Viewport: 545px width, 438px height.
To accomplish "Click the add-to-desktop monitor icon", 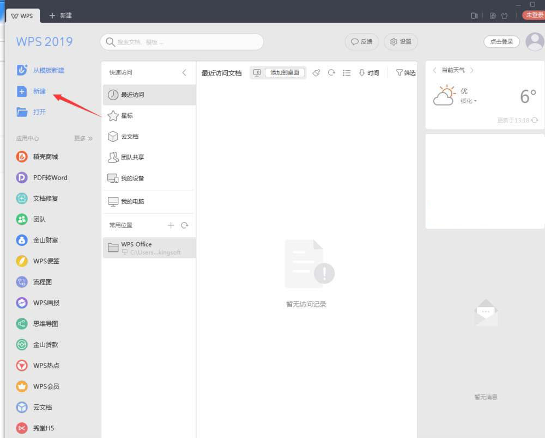I will pos(257,72).
